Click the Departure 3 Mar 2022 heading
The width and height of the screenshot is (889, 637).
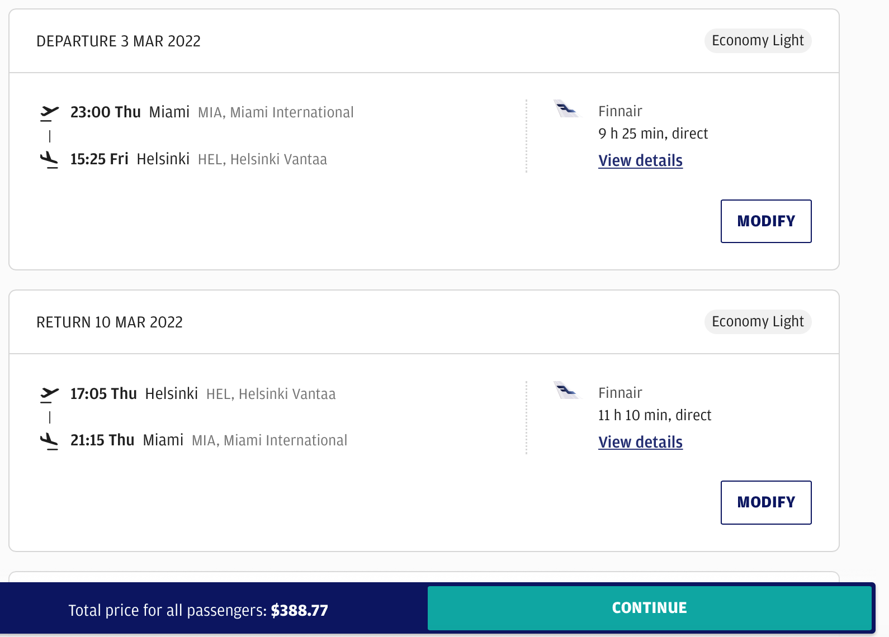[x=119, y=41]
